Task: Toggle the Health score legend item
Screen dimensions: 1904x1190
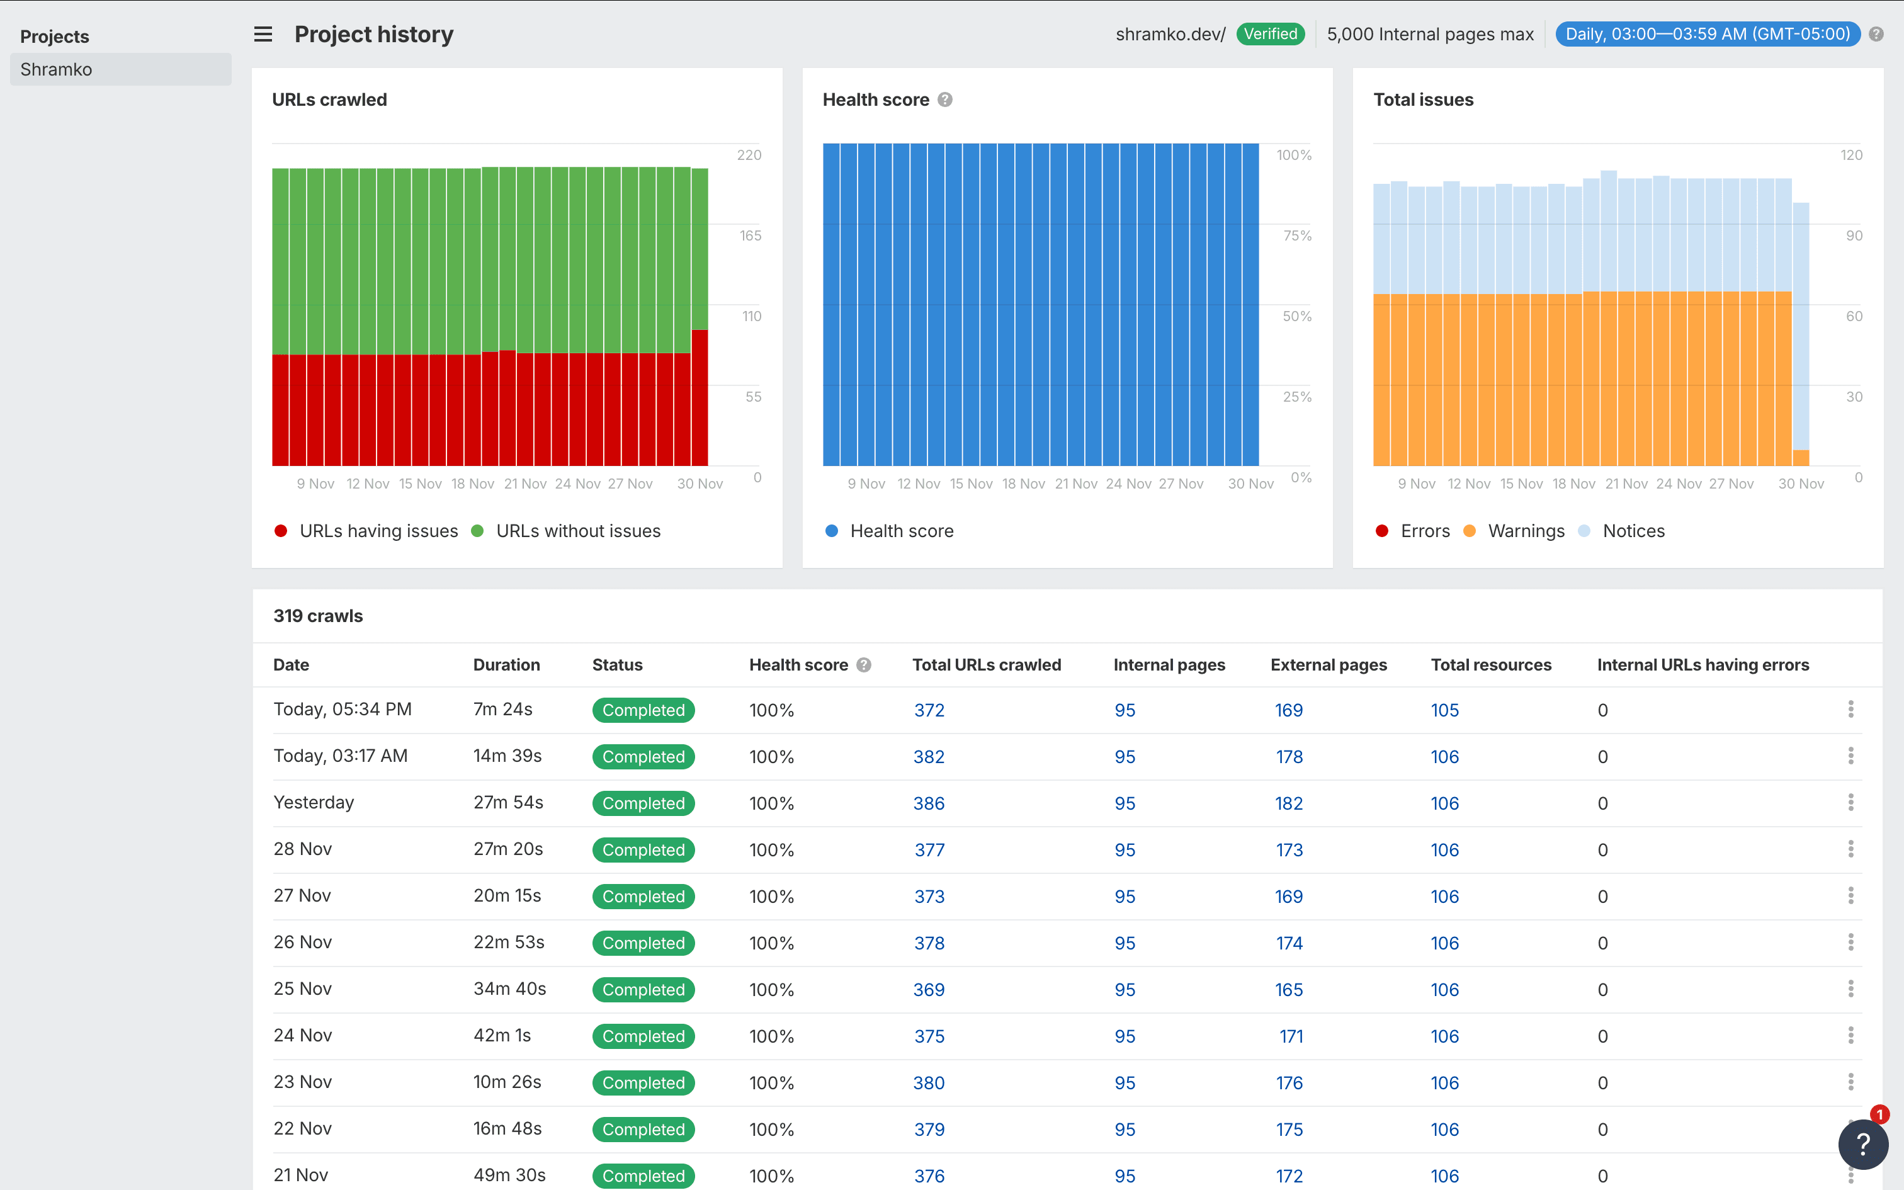Action: coord(890,530)
